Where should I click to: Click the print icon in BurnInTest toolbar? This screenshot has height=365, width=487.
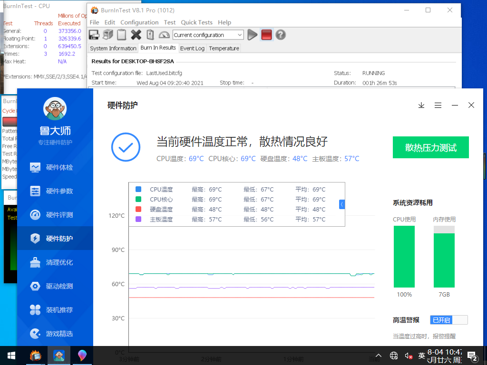[107, 34]
